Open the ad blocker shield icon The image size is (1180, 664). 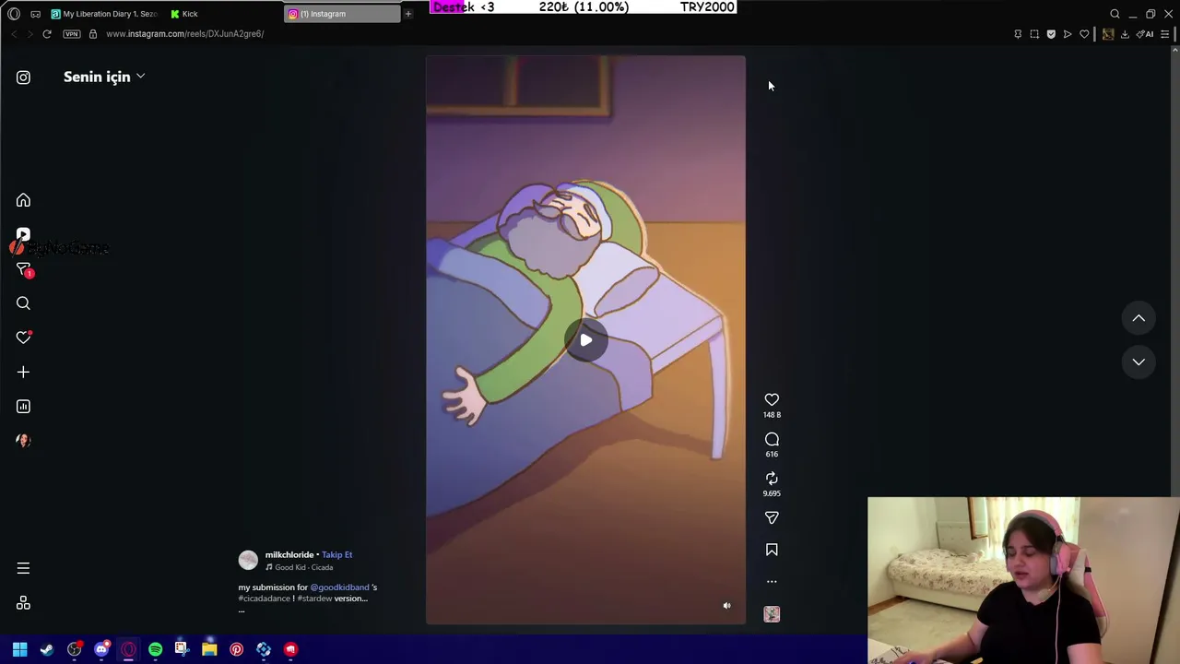coord(1051,34)
